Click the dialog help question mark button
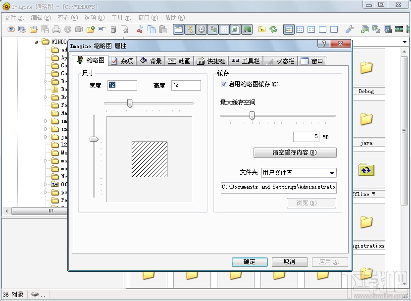Screen dimensions: 411x301 point(324,44)
